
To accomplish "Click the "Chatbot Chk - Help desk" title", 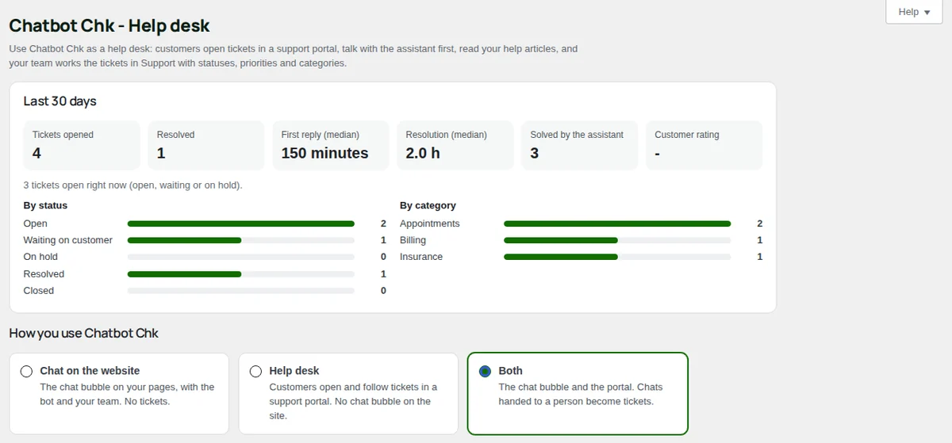I will [109, 25].
